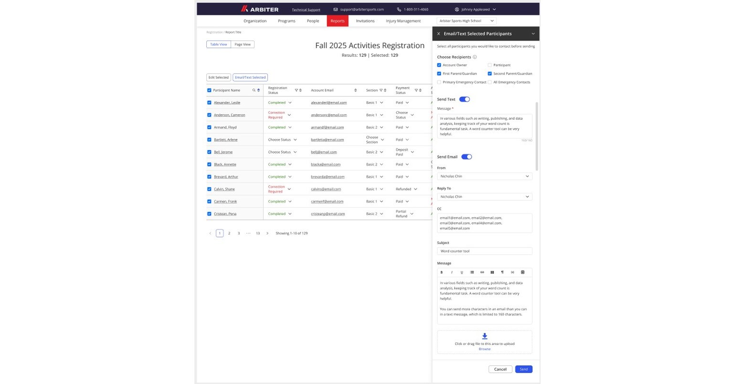Click into the Subject input field
This screenshot has height=384, width=735.
(x=484, y=251)
